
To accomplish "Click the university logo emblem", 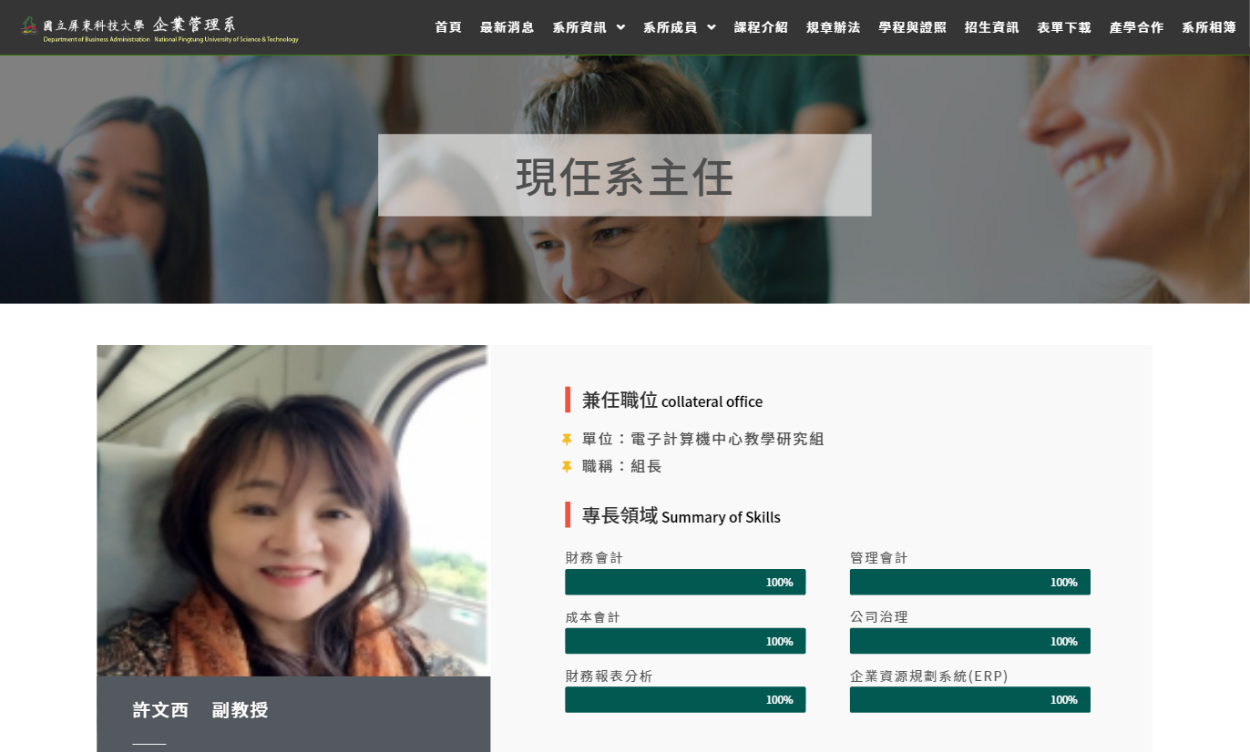I will (x=30, y=25).
